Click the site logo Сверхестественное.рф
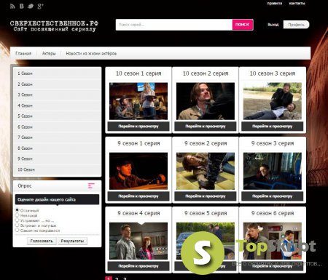 [x=54, y=26]
